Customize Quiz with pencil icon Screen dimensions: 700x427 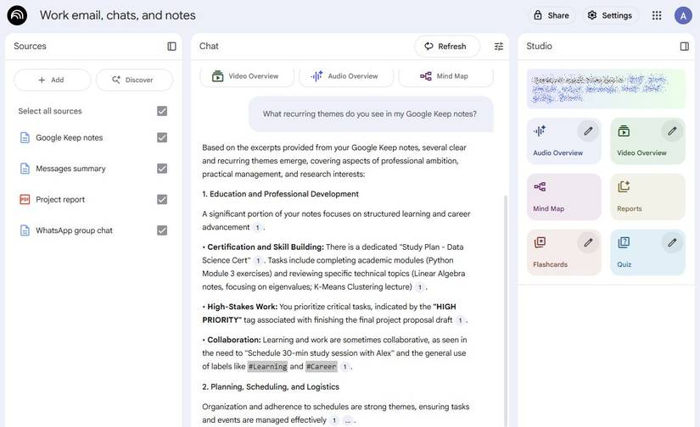[x=672, y=243]
